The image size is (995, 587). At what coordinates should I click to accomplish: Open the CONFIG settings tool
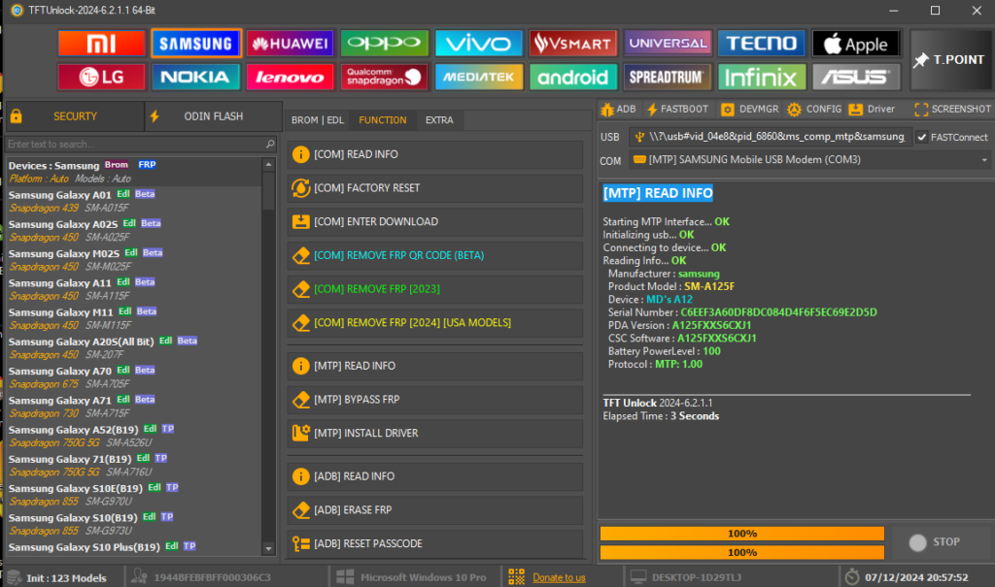tap(814, 109)
